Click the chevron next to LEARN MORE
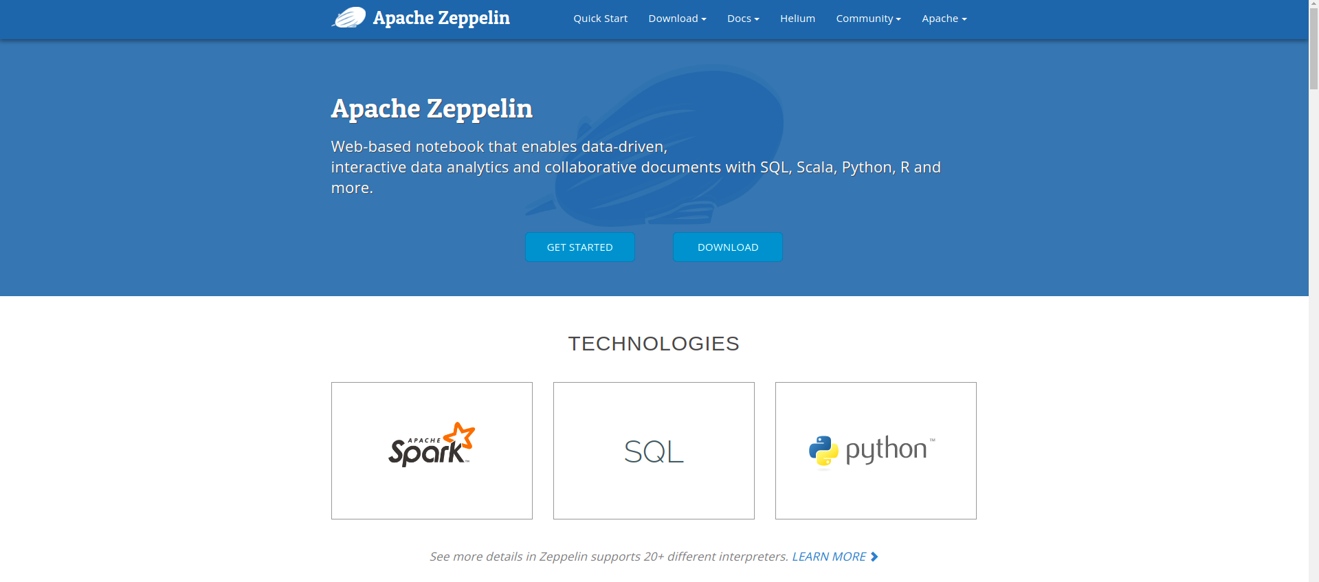The width and height of the screenshot is (1319, 582). (x=874, y=557)
